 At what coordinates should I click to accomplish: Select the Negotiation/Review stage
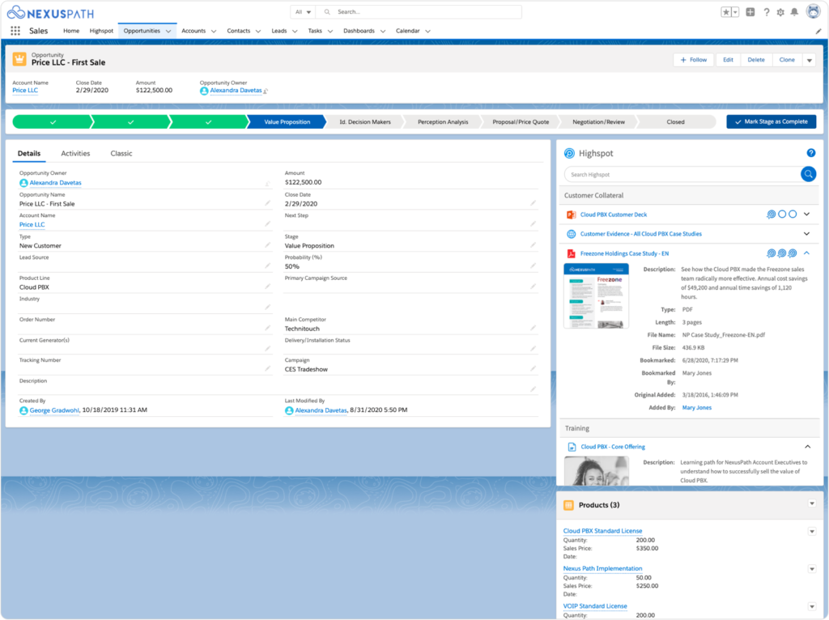click(598, 122)
